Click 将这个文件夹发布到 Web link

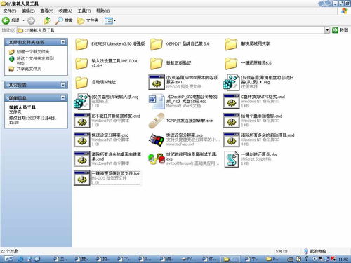pyautogui.click(x=35, y=60)
